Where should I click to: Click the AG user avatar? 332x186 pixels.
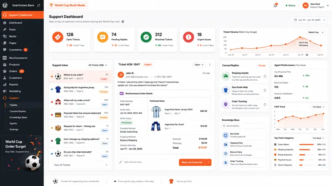tap(305, 5)
